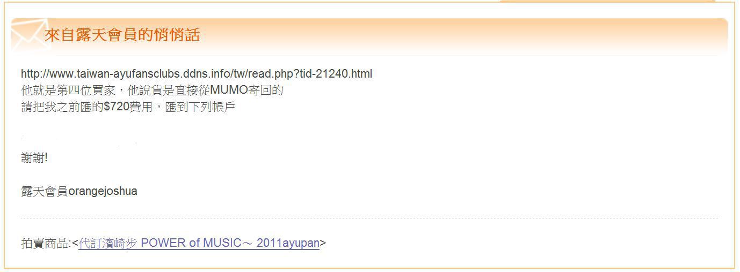The width and height of the screenshot is (740, 272).
Task: Click the envelope icon in the header
Action: (28, 36)
